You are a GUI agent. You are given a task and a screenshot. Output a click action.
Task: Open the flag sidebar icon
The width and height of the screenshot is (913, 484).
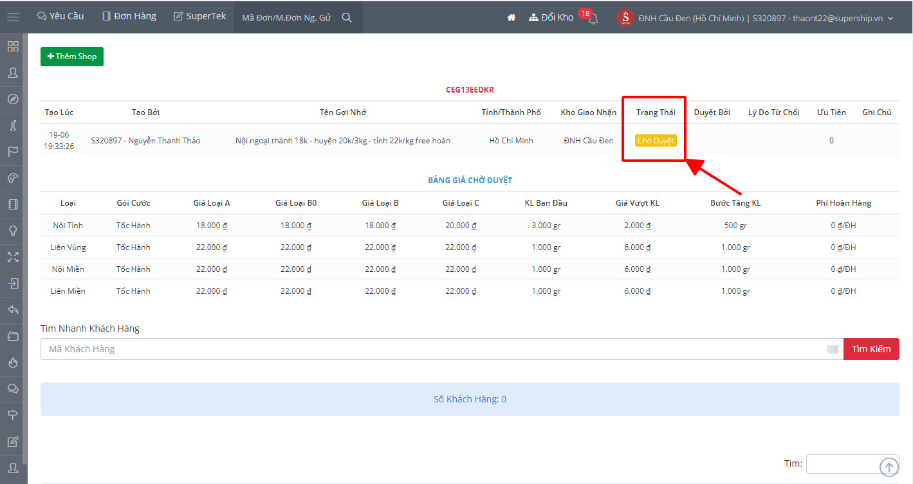13,152
